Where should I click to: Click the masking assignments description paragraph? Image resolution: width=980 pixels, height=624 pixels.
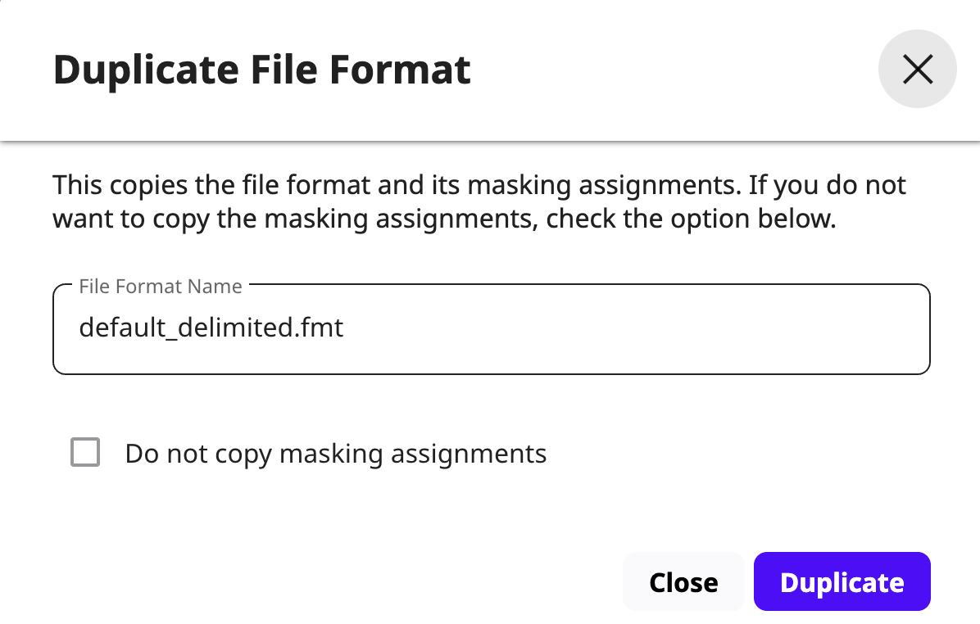point(479,202)
